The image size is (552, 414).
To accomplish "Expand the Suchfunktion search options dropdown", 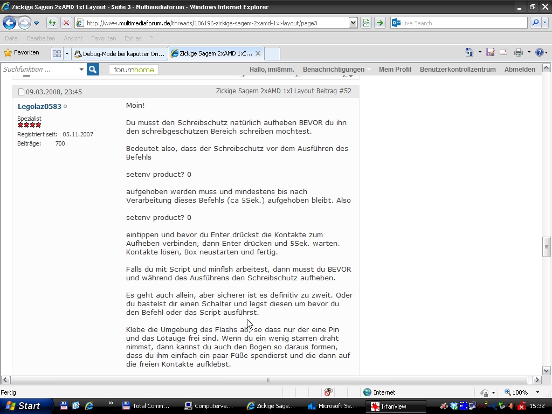I will coord(81,69).
